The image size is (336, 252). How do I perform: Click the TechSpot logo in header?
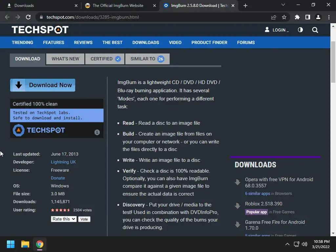pos(40,30)
